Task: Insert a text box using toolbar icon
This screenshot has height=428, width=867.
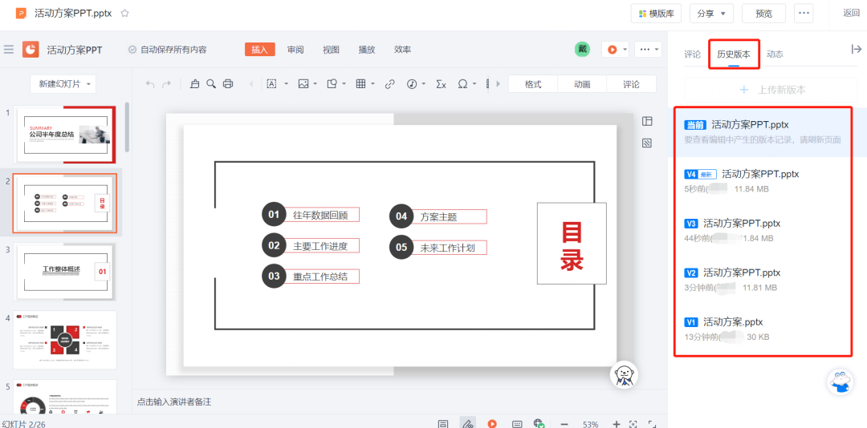Action: (271, 84)
